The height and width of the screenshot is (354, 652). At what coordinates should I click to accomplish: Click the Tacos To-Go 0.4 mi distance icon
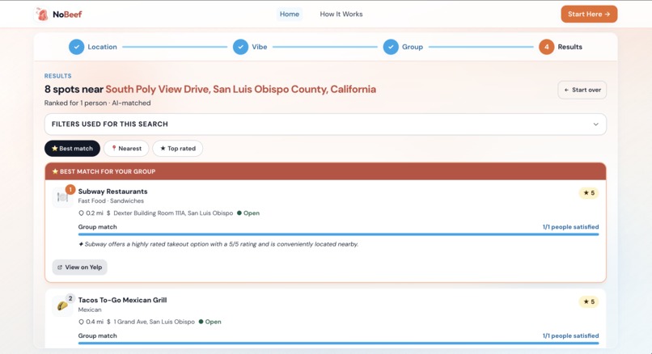[81, 322]
